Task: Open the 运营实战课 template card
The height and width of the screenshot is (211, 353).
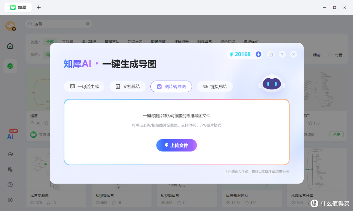Action: (56, 177)
